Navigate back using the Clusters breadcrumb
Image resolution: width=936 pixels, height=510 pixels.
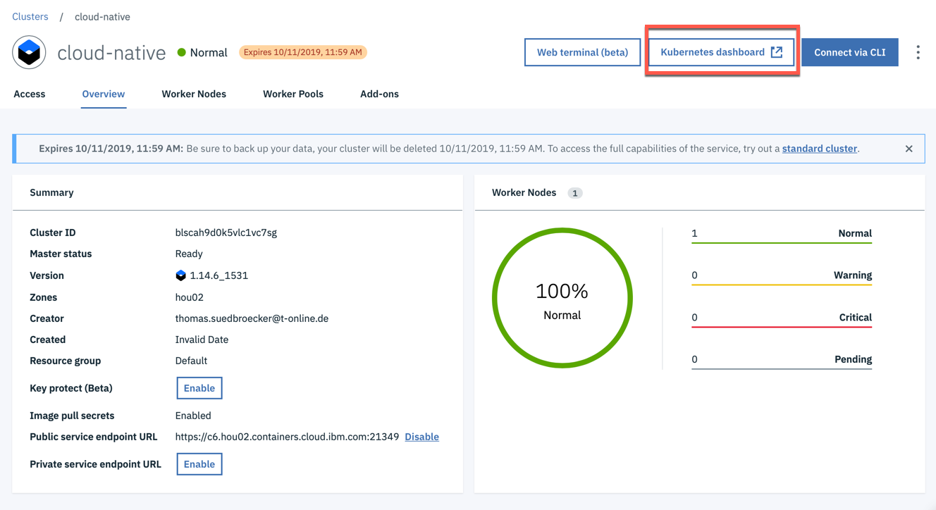pyautogui.click(x=30, y=16)
